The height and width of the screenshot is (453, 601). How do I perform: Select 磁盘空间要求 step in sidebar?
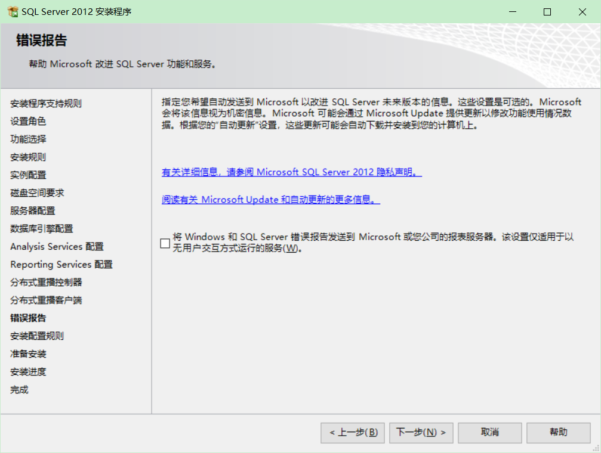click(37, 193)
